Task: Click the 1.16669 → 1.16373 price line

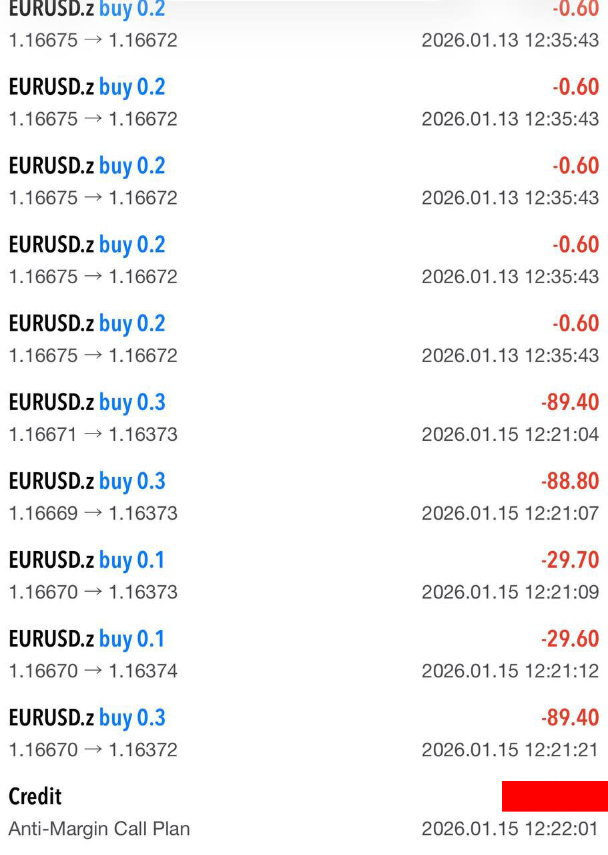Action: [x=93, y=513]
